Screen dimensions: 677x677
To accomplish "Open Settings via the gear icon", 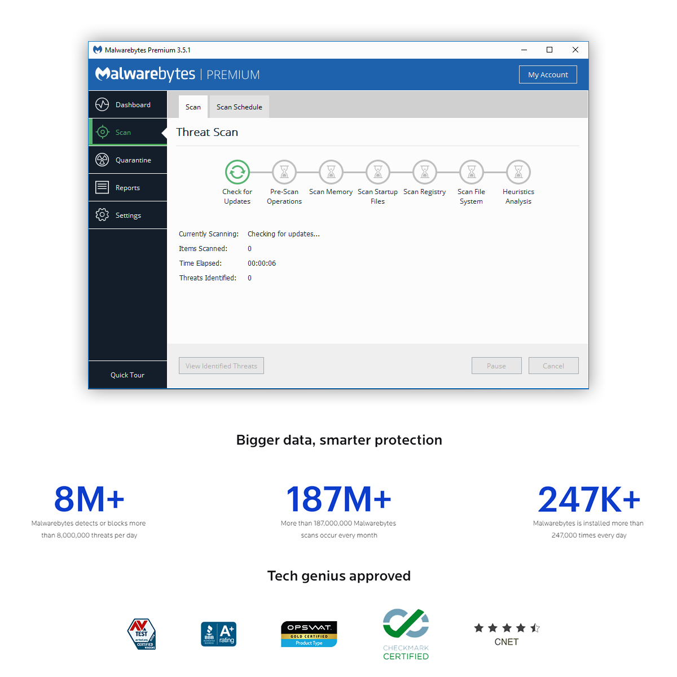I will [x=102, y=215].
